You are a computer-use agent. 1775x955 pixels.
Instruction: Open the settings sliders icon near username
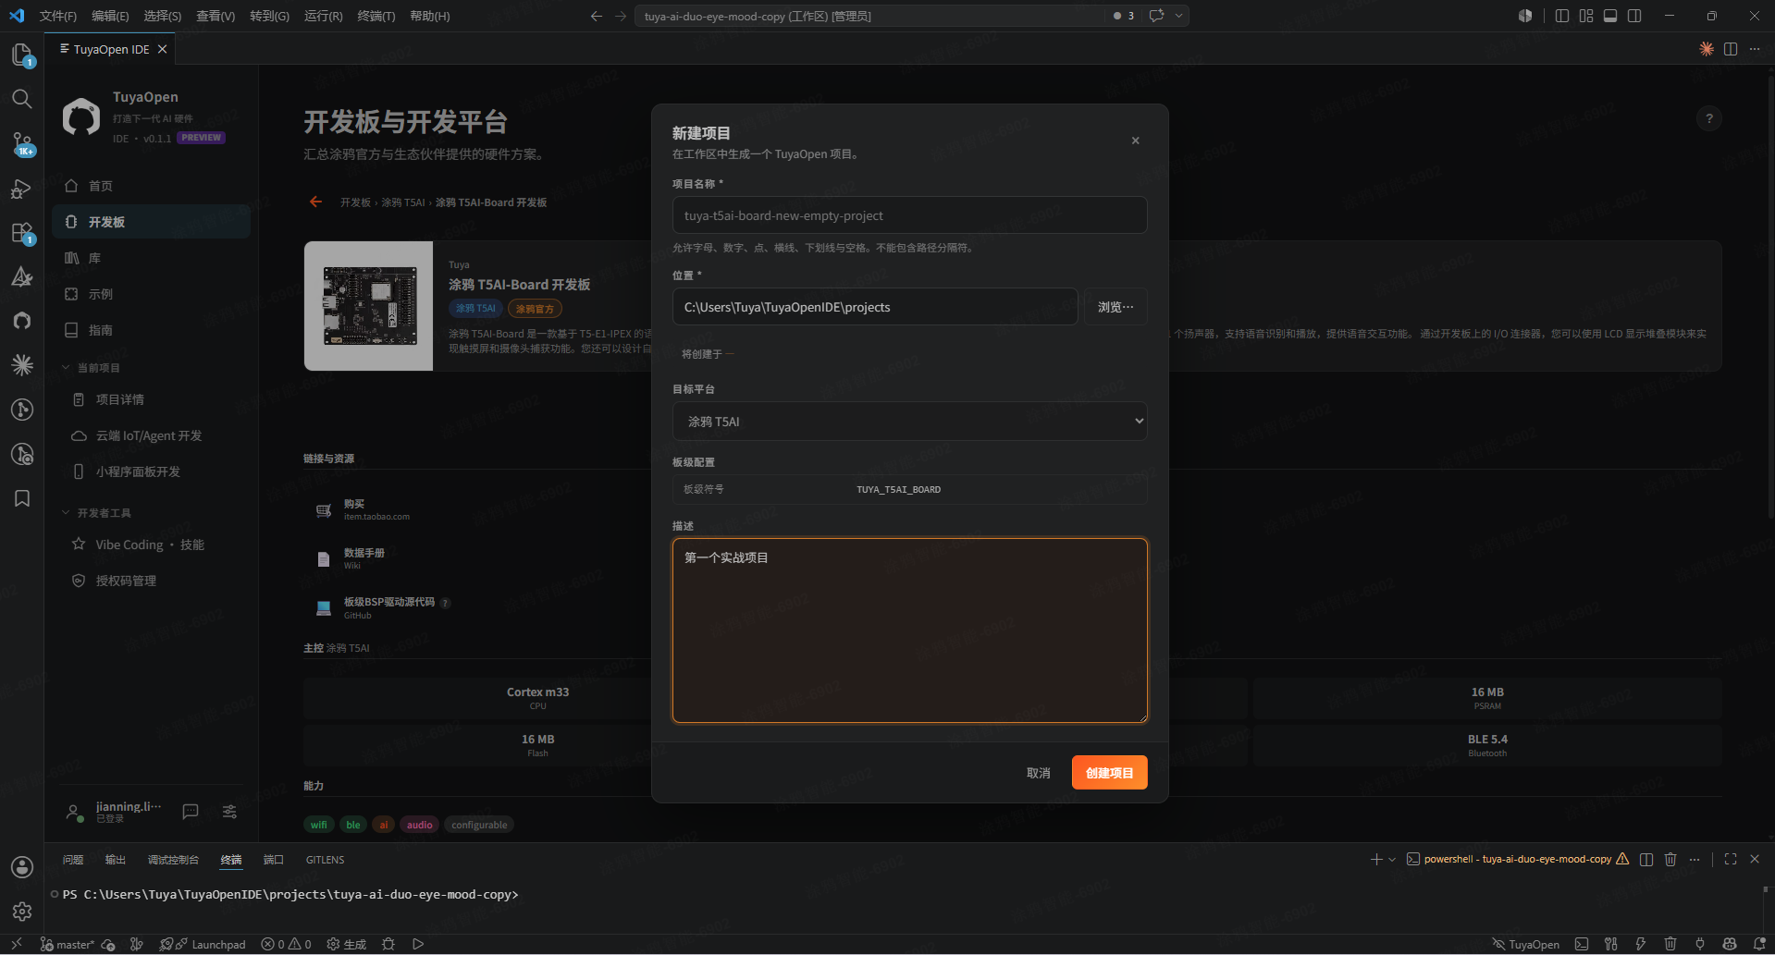(229, 811)
